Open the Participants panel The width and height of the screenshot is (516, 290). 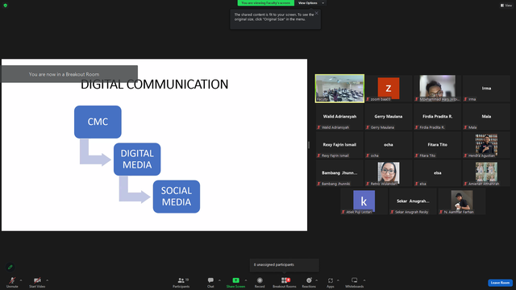[181, 282]
